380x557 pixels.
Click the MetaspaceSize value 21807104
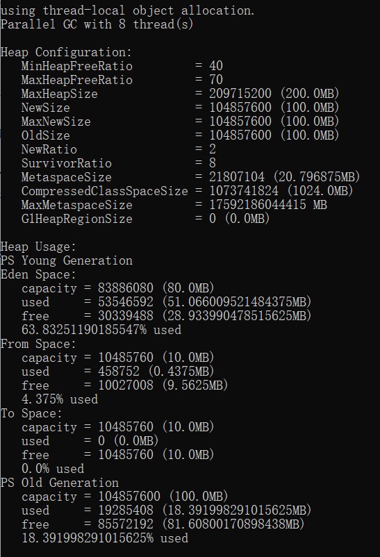tap(237, 177)
